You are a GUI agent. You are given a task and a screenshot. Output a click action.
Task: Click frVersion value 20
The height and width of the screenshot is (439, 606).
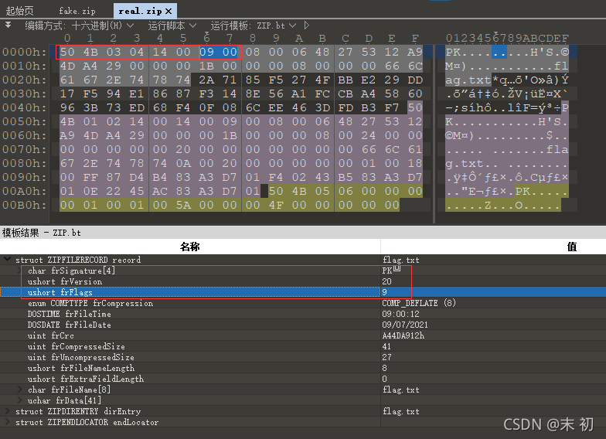point(386,281)
